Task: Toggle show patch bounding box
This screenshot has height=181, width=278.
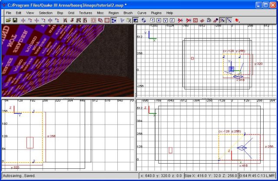Action: click(x=195, y=20)
